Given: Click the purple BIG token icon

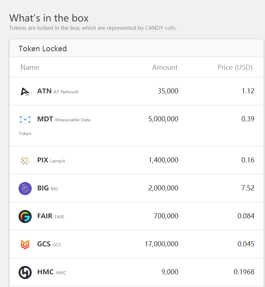Looking at the screenshot, I should click(25, 189).
